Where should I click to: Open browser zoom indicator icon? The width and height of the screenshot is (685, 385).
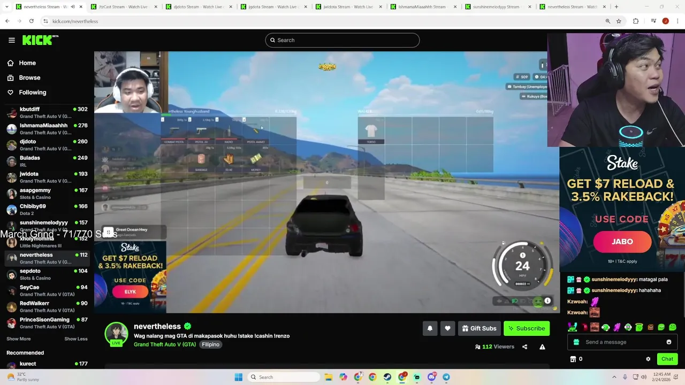[608, 21]
